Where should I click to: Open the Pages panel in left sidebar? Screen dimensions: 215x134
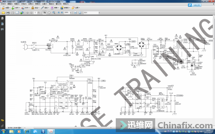tap(3, 18)
